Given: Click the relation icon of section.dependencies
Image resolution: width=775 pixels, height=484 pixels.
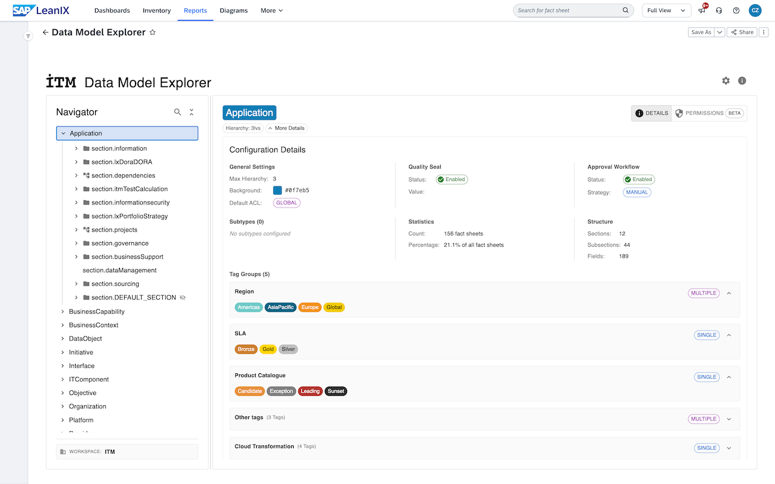Looking at the screenshot, I should pyautogui.click(x=86, y=175).
